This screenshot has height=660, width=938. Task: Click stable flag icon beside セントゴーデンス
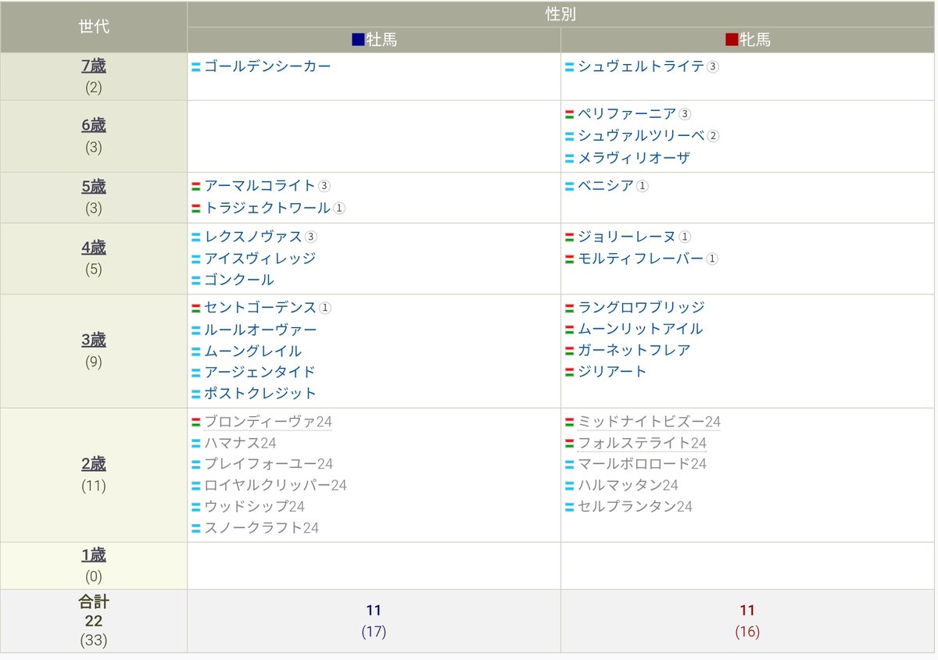(x=196, y=309)
